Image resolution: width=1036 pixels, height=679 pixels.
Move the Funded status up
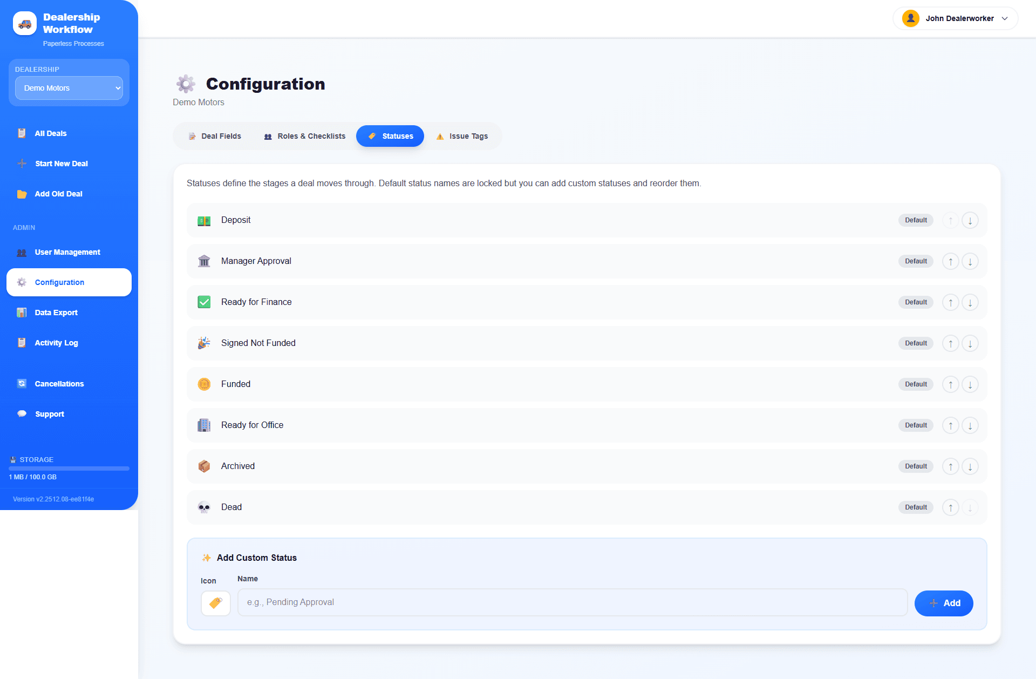(x=951, y=384)
